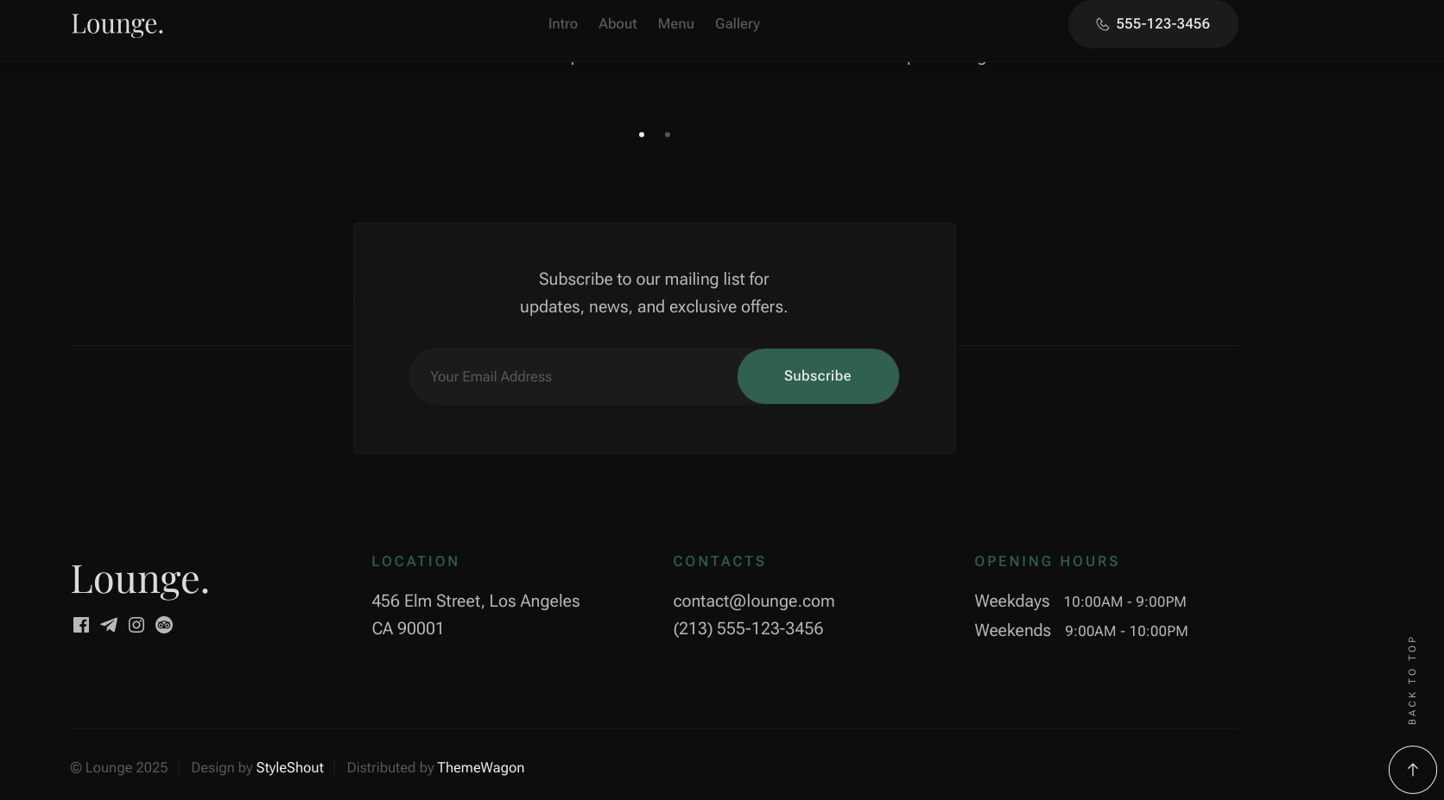Viewport: 1444px width, 800px height.
Task: Click the large footer Lounge logo
Action: coord(140,579)
